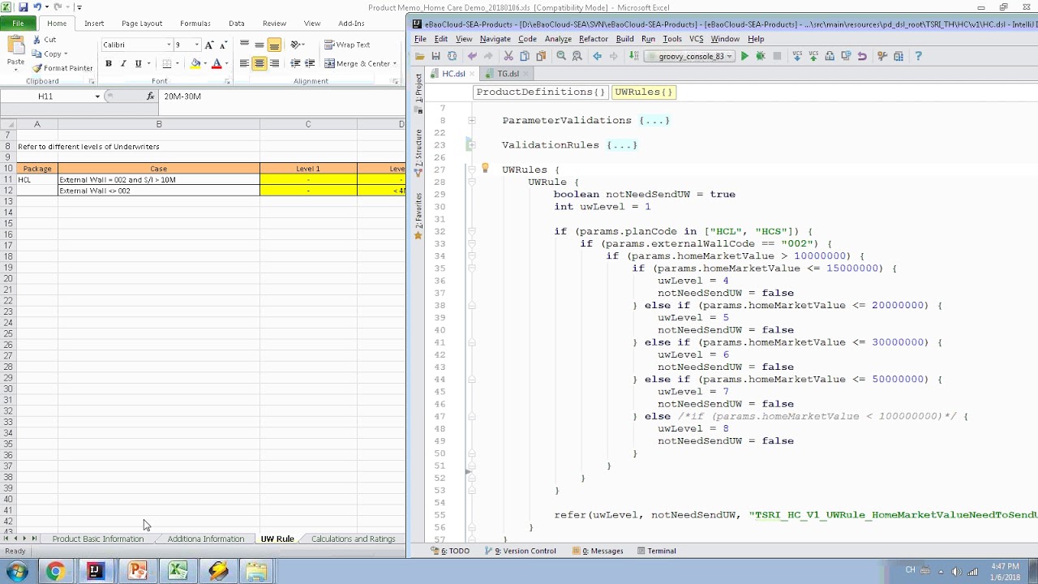Screen dimensions: 1038x584
Task: Cut the selection in Excel
Action: coord(44,40)
